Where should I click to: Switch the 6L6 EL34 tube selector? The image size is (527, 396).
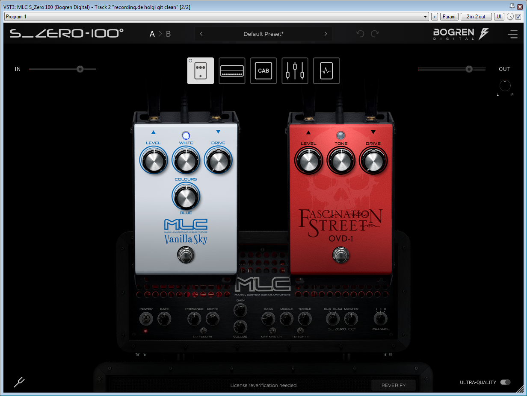332,319
